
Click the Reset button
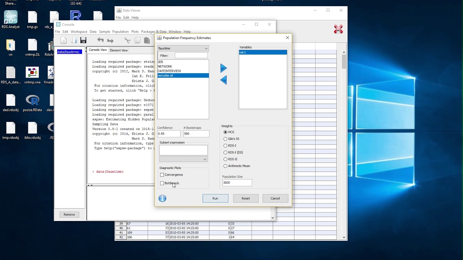246,198
